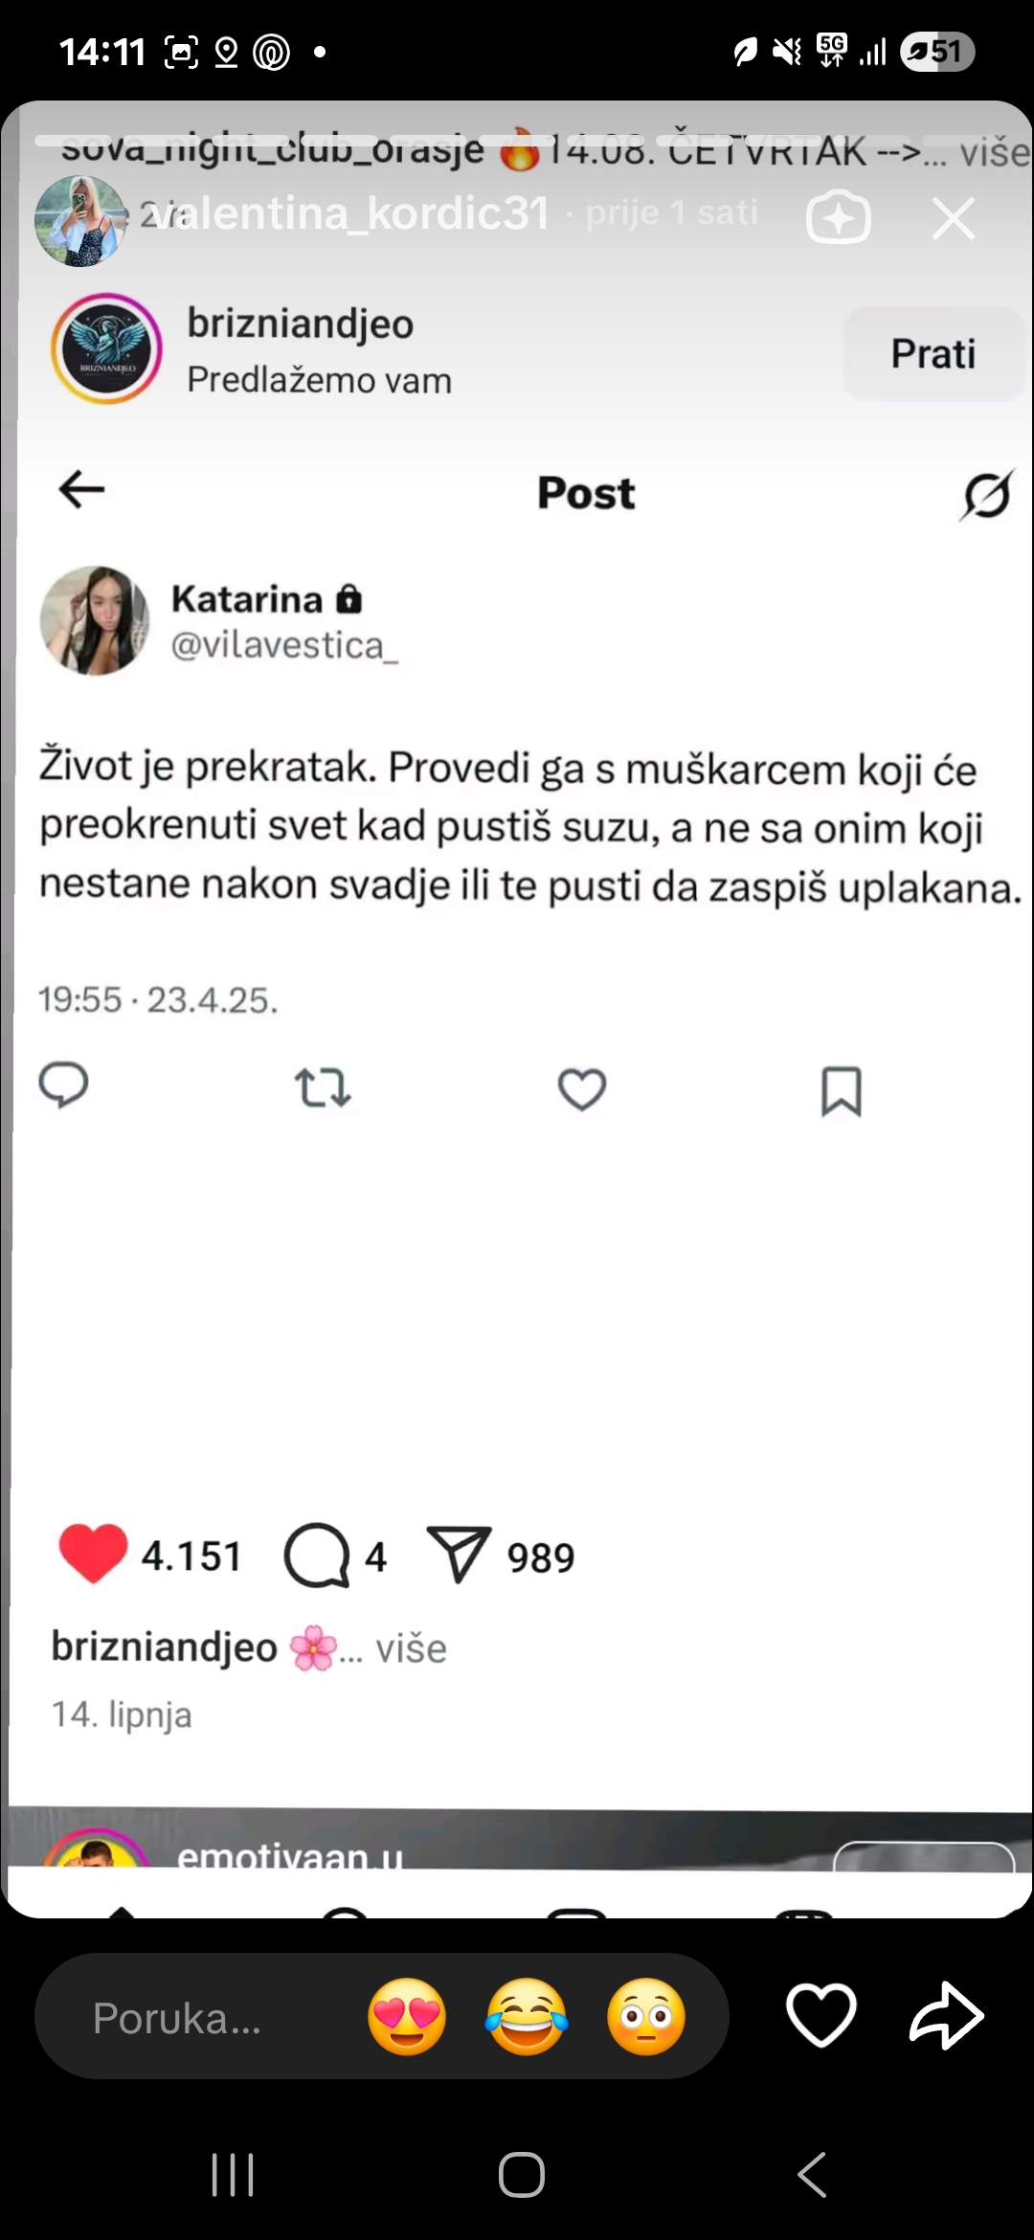Tap the back arrow beside Post

[x=81, y=489]
